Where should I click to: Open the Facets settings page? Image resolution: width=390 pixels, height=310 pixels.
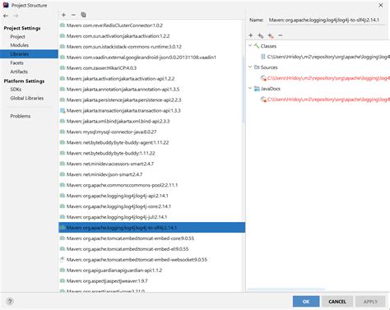tap(16, 62)
